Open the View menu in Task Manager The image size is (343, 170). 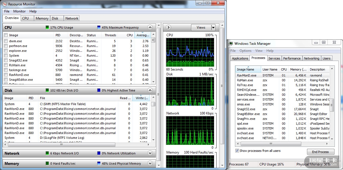259,51
